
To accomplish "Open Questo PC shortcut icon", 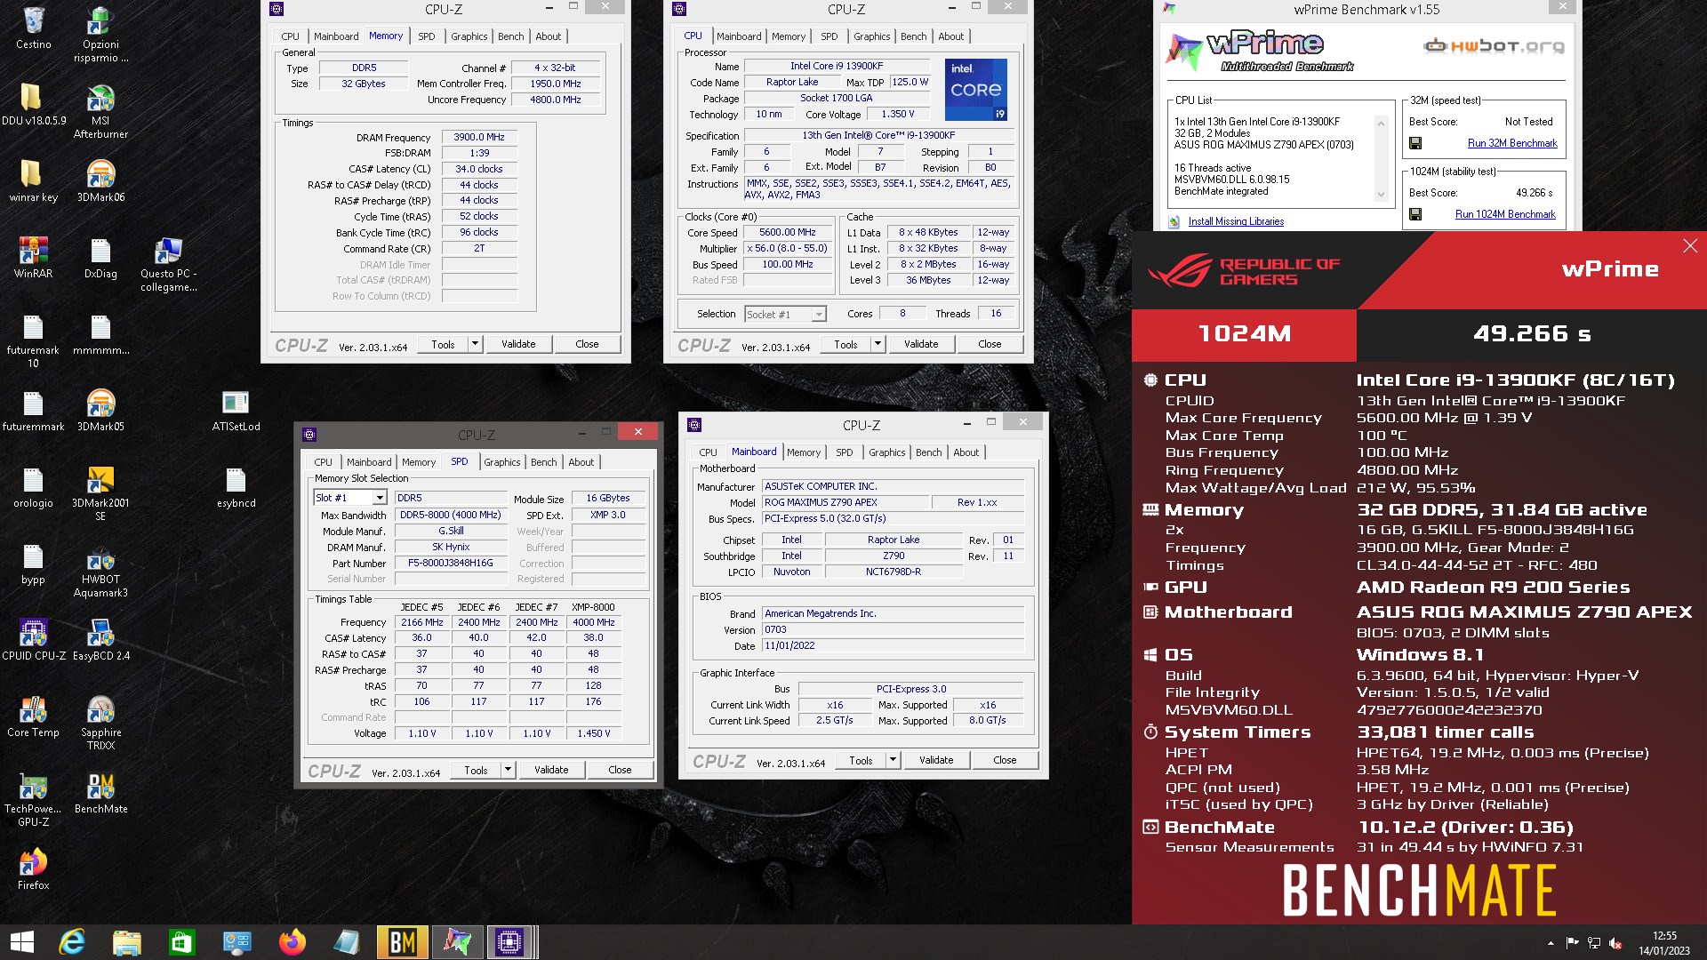I will tap(168, 264).
